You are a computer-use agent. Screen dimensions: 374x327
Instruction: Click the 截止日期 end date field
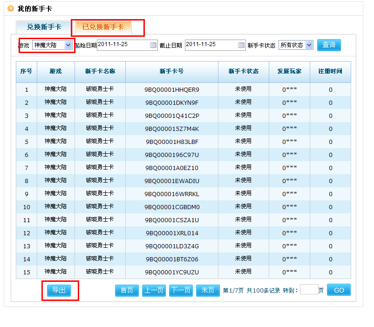point(211,45)
